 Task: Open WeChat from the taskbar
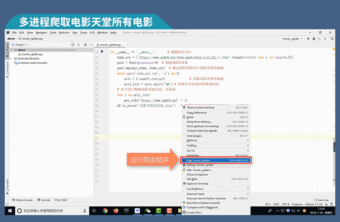pyautogui.click(x=148, y=210)
